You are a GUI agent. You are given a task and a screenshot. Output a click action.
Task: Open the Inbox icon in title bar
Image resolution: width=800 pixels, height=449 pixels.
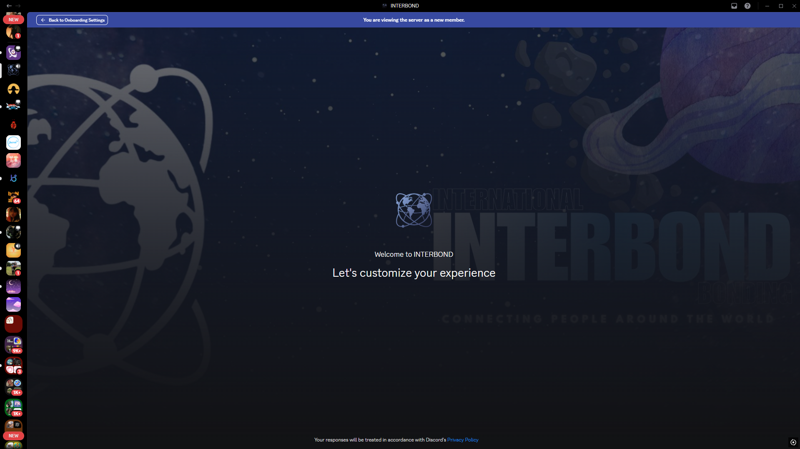tap(734, 6)
